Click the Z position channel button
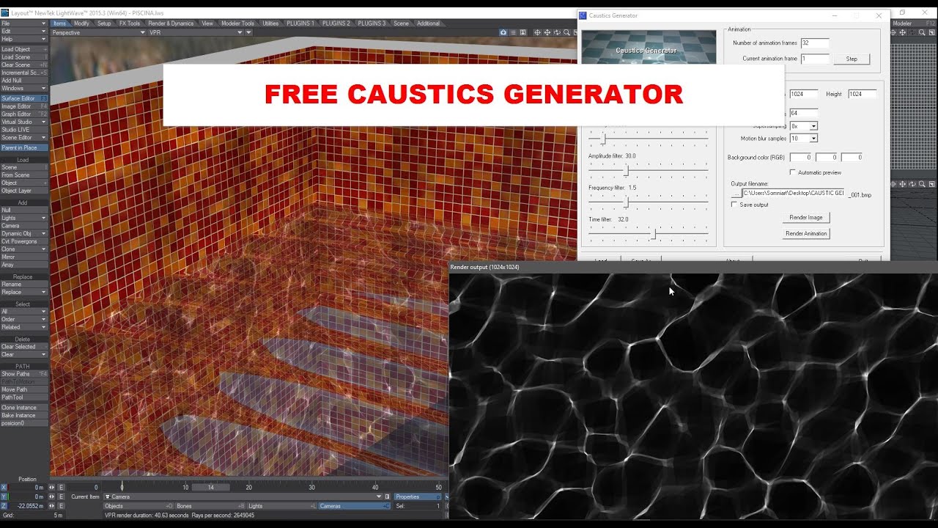This screenshot has width=938, height=528. point(4,506)
